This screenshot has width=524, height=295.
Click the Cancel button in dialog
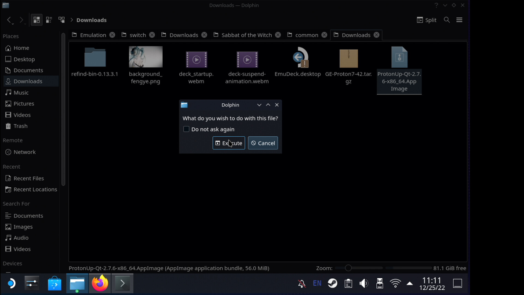pyautogui.click(x=263, y=143)
